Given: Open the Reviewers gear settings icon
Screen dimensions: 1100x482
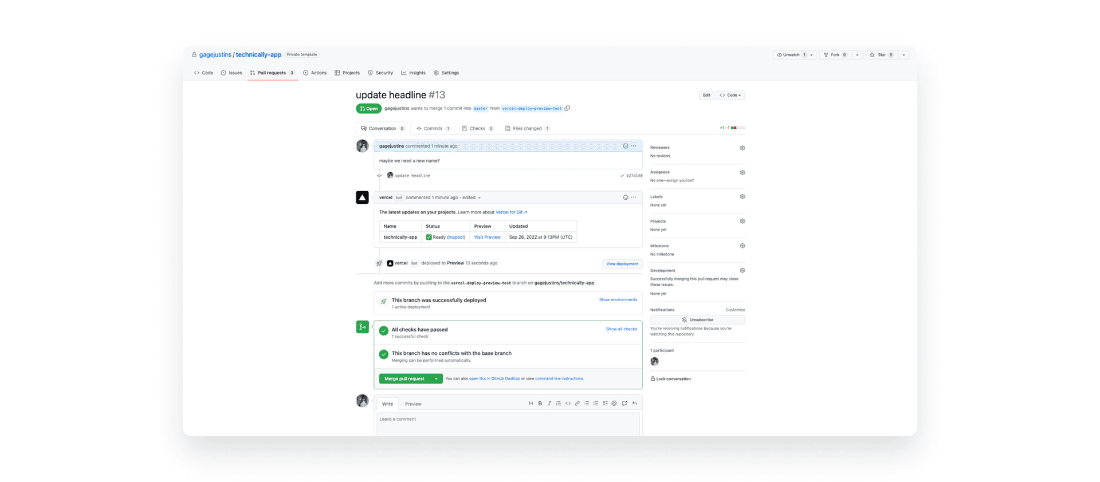Looking at the screenshot, I should pos(742,148).
